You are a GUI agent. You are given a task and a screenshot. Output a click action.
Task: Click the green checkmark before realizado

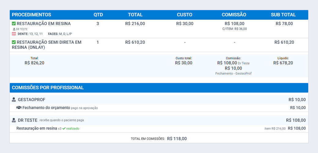coord(64,129)
